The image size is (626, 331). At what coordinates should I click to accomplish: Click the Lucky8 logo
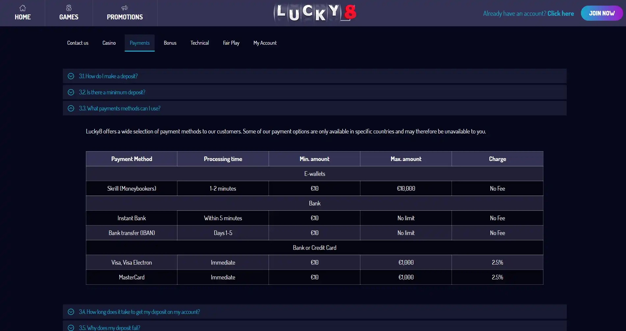[x=315, y=13]
